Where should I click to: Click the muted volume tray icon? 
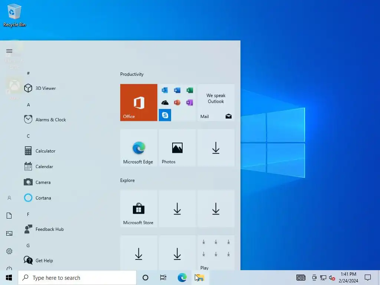click(x=332, y=278)
